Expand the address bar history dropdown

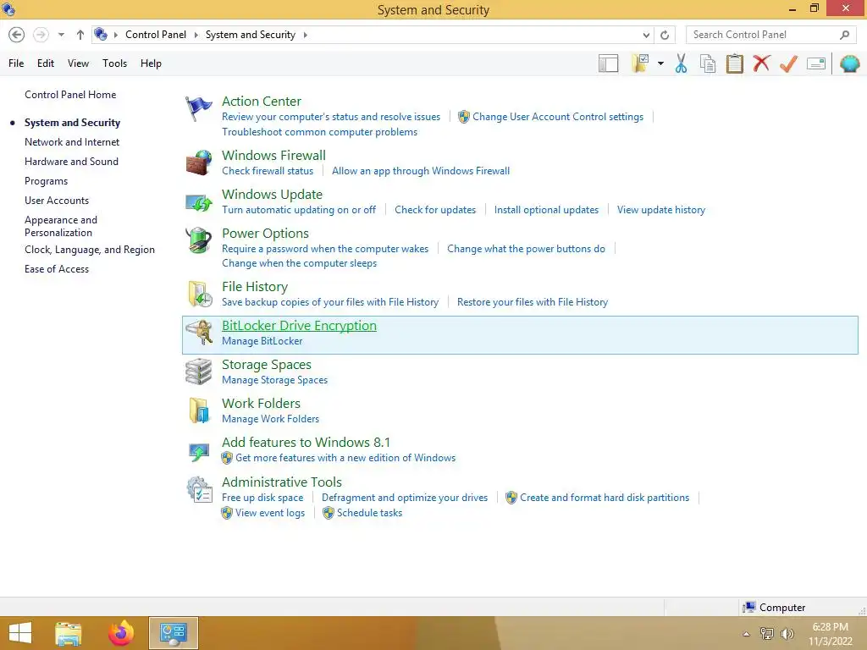point(646,35)
